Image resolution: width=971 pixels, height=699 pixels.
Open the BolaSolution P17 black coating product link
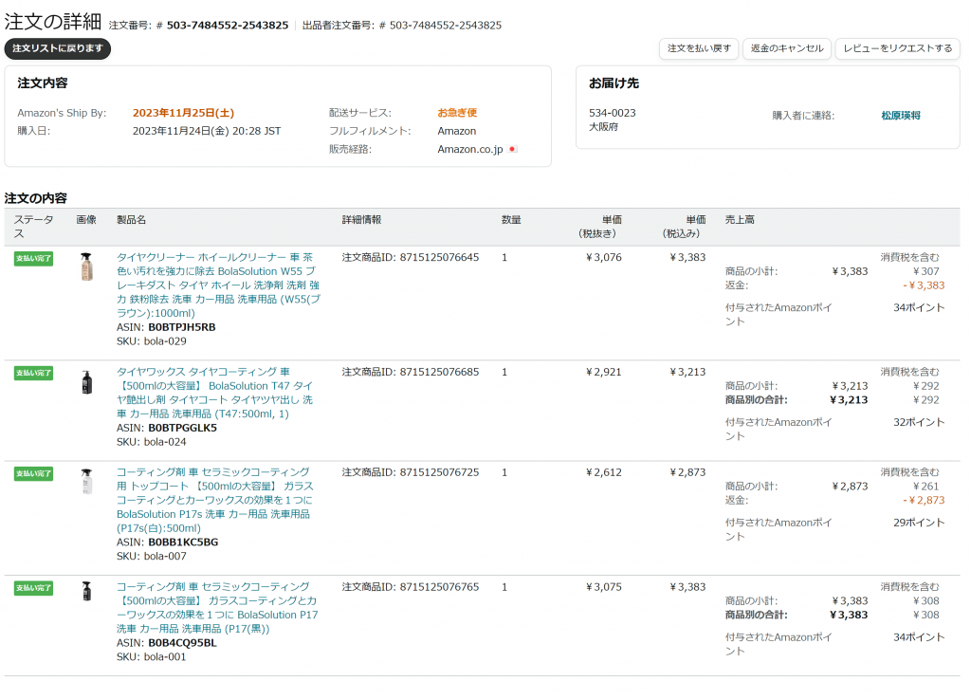(217, 607)
